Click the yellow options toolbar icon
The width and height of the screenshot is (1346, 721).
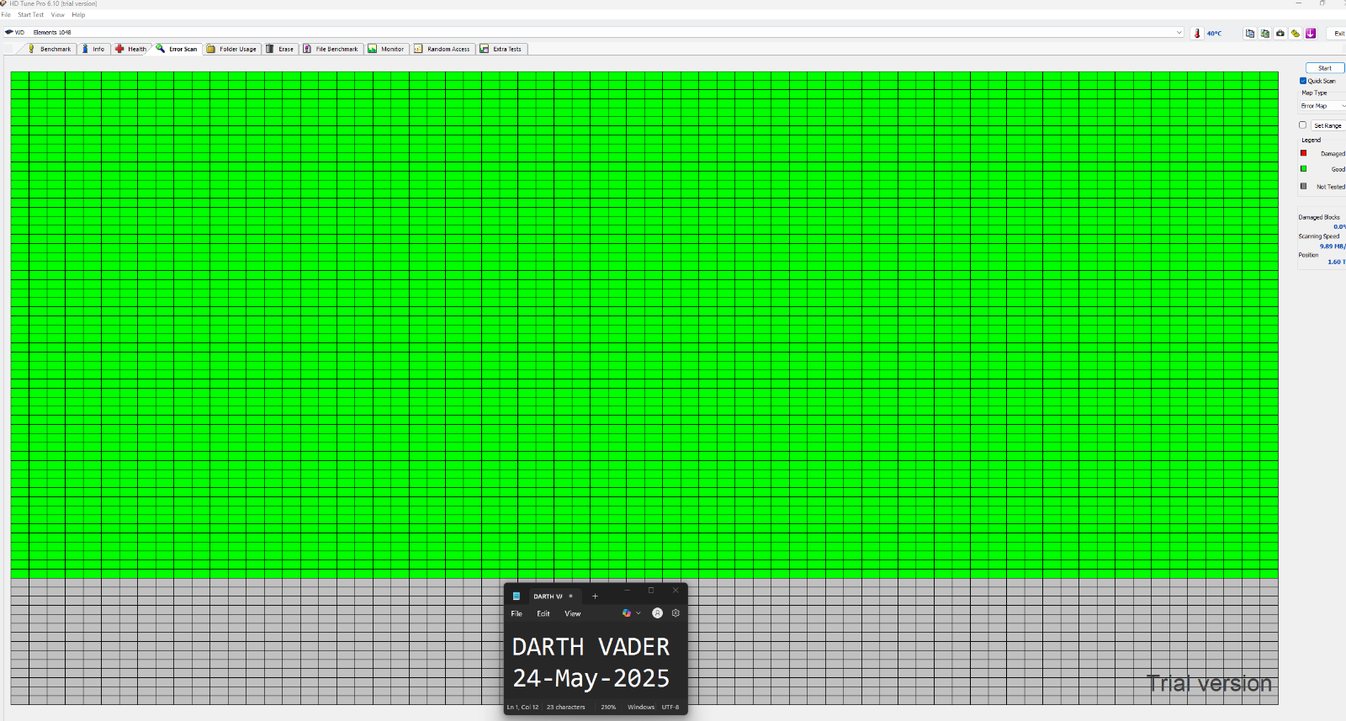coord(1296,34)
